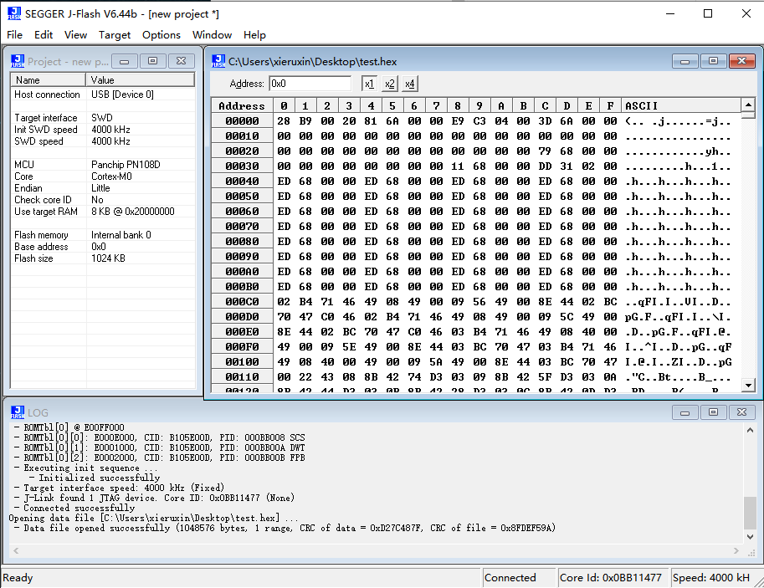Click the Value column header in Project

point(141,80)
